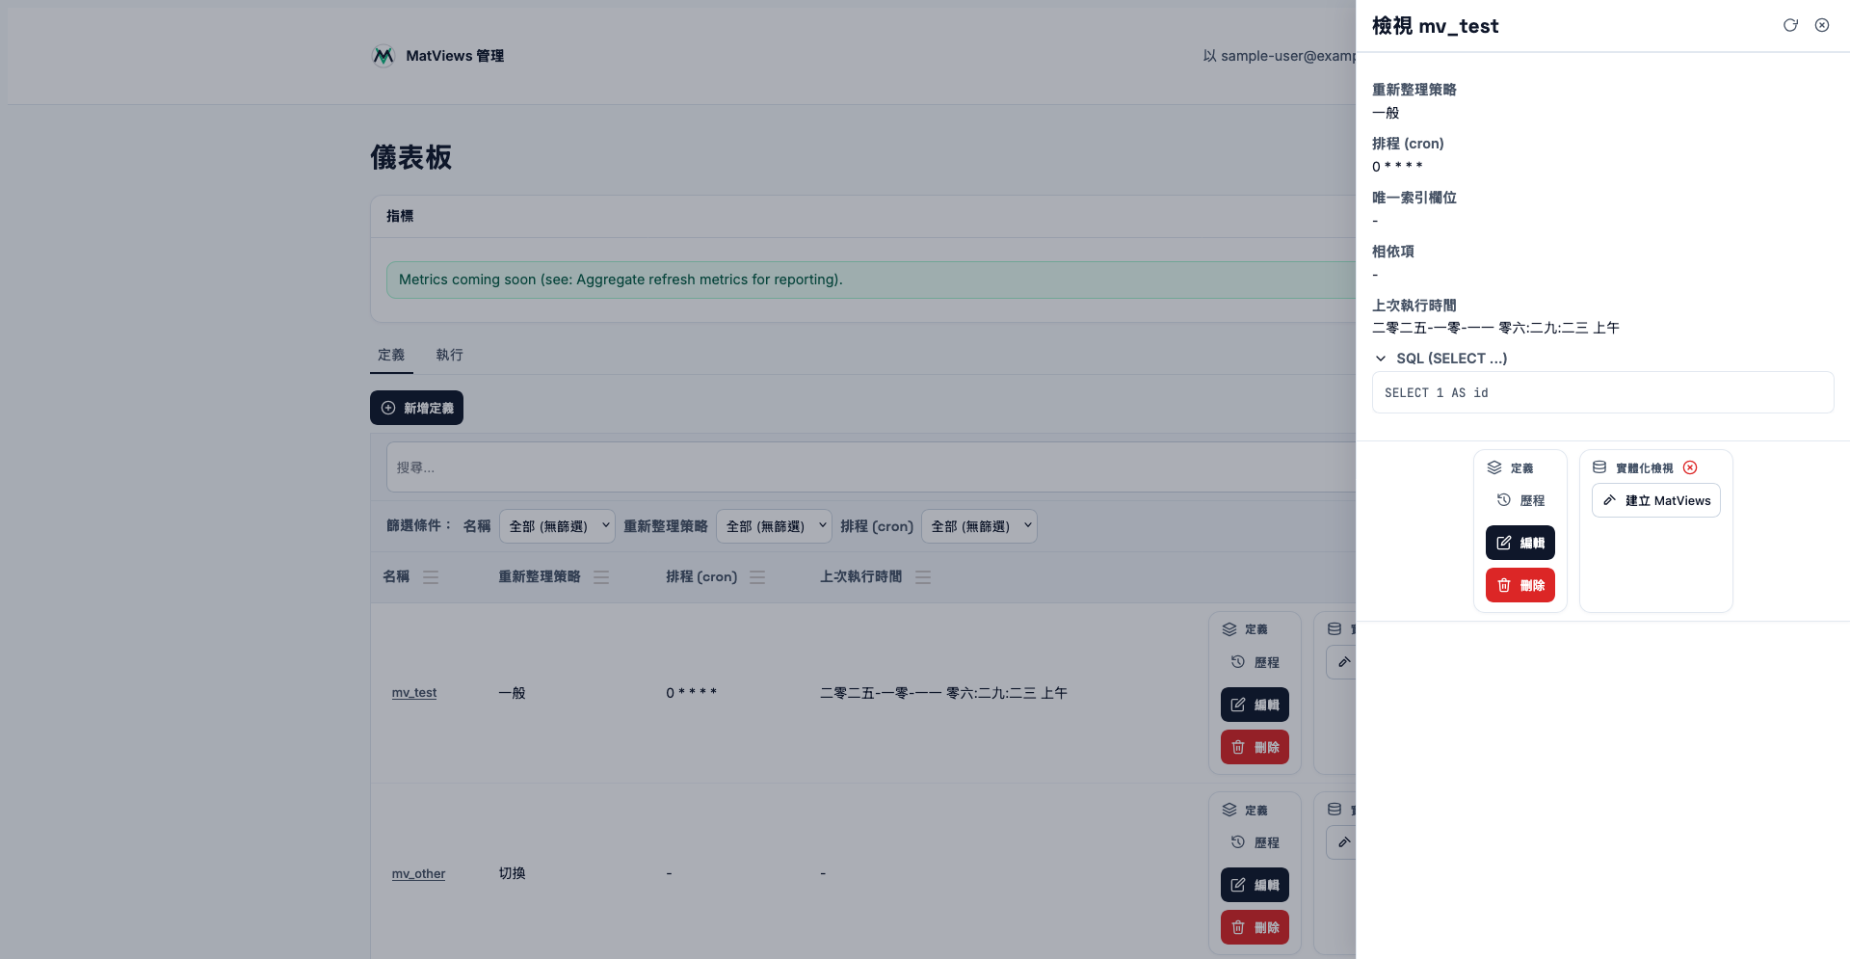The width and height of the screenshot is (1850, 959).
Task: Click 建立 MatViews button in side panel
Action: tap(1655, 500)
